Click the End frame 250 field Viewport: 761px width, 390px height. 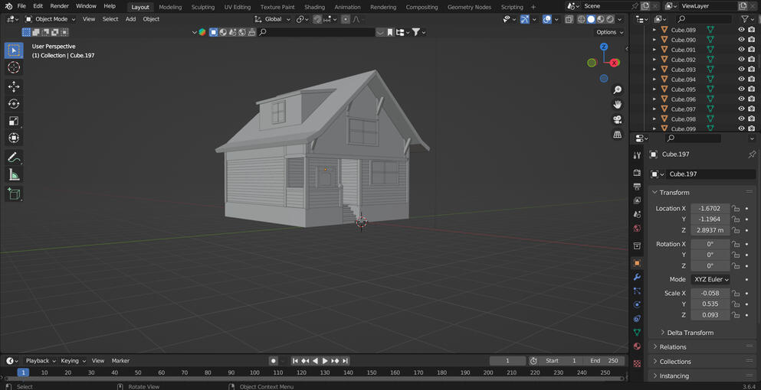pyautogui.click(x=604, y=361)
